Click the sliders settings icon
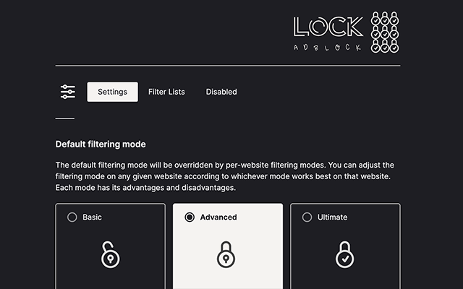Image resolution: width=463 pixels, height=289 pixels. 68,92
